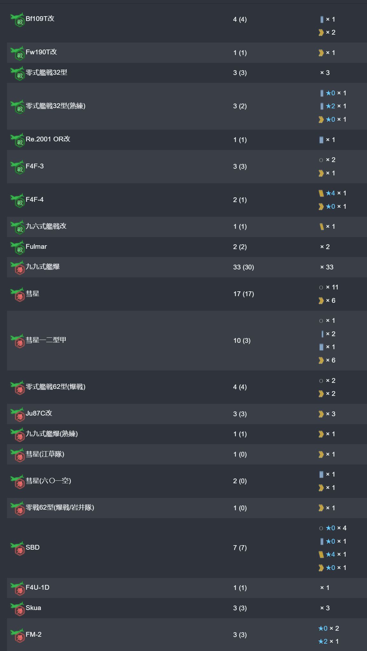Open the F4U-1D equipment entry
Image resolution: width=367 pixels, height=651 pixels.
coord(37,587)
